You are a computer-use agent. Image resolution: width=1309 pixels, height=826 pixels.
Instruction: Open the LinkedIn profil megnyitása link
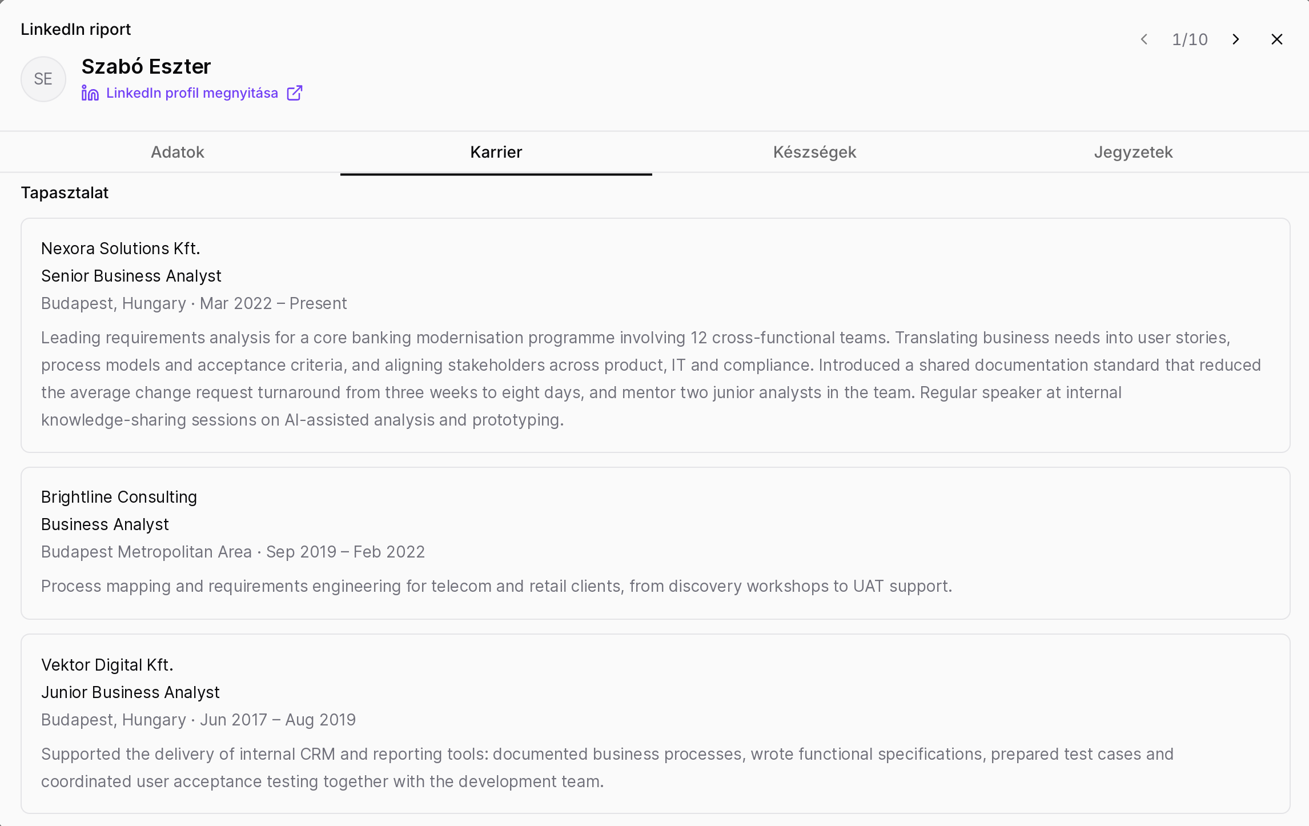[x=192, y=93]
